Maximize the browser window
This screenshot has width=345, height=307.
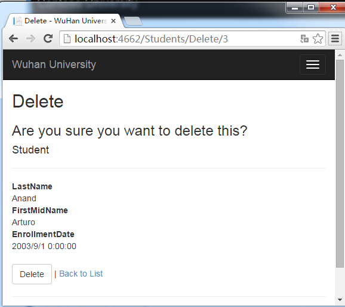[x=311, y=8]
